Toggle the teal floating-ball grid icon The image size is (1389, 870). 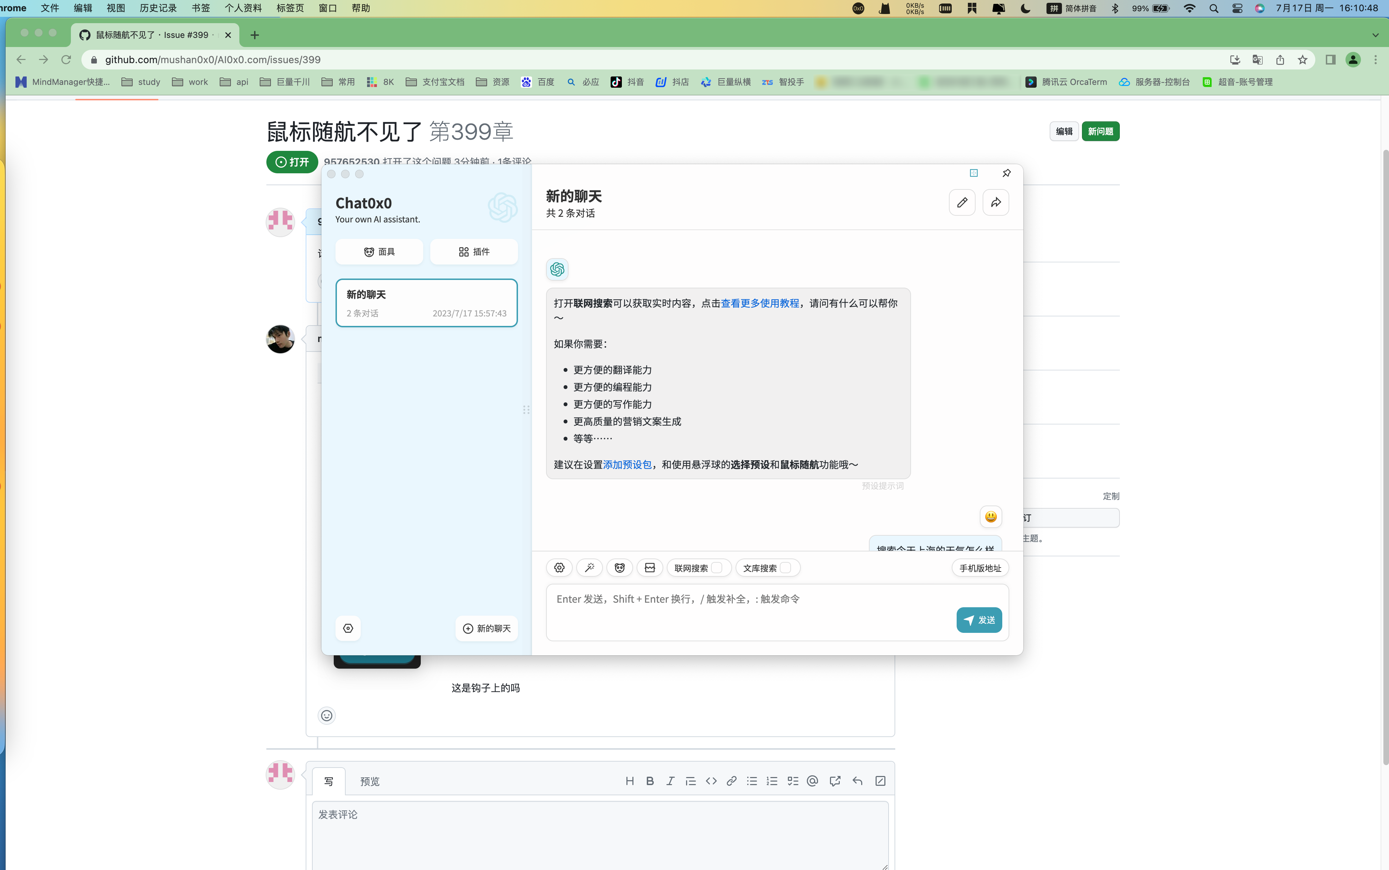point(973,173)
